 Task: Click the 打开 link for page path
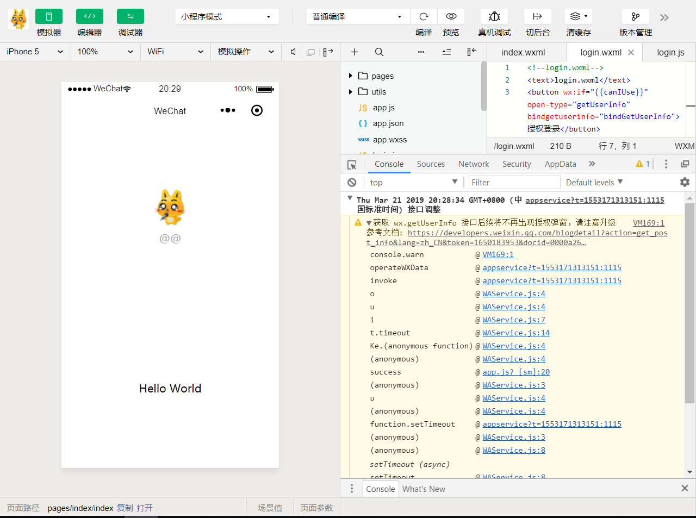pos(145,508)
